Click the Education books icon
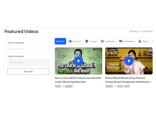The width and height of the screenshot is (156, 117). [x=70, y=41]
